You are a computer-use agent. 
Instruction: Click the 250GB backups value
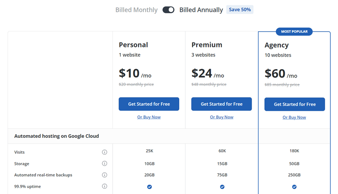point(294,175)
